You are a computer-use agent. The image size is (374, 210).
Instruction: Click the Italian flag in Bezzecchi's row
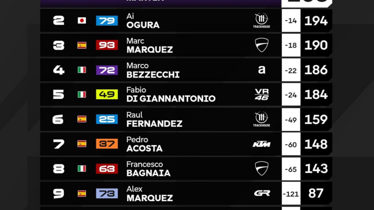82,70
